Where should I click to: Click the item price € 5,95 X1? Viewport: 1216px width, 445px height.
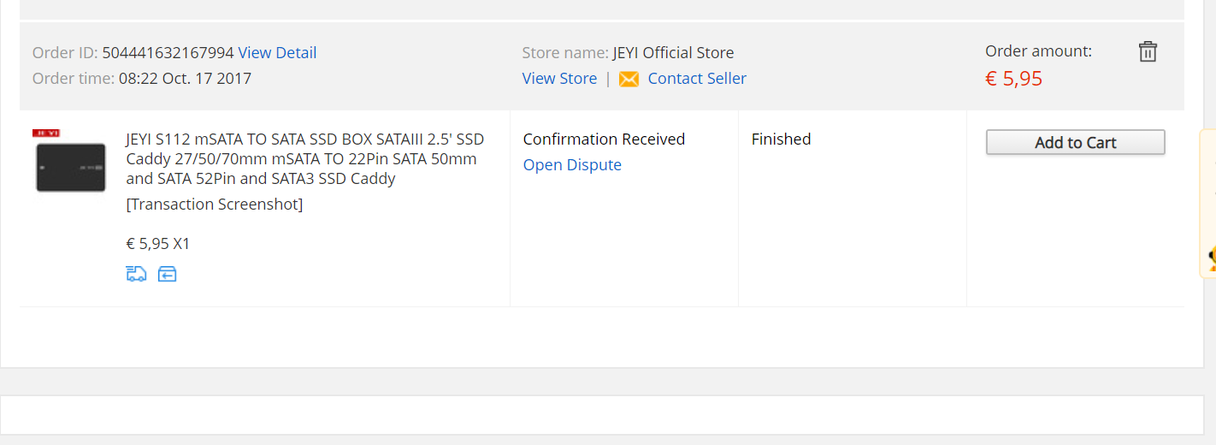coord(158,244)
